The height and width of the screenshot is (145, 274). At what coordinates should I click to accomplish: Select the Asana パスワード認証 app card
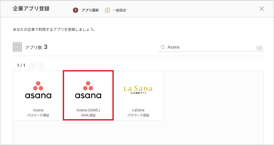(38, 95)
